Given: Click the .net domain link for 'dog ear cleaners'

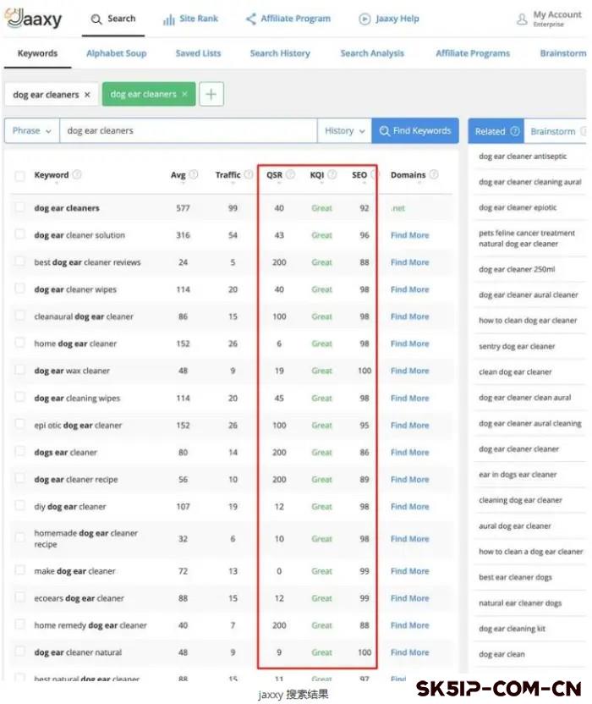Looking at the screenshot, I should click(x=397, y=208).
